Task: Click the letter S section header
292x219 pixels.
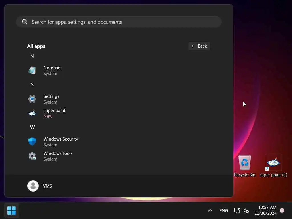Action: click(32, 85)
